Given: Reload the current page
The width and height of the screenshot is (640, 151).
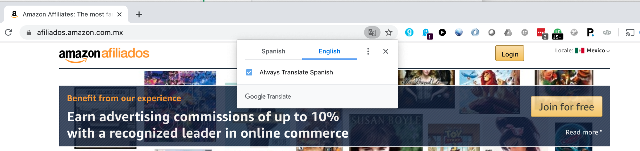Looking at the screenshot, I should pos(9,32).
